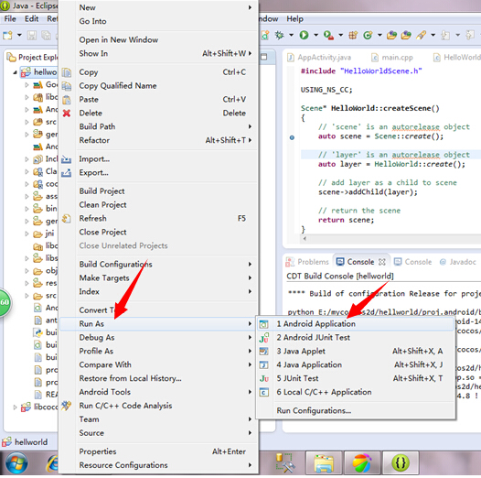Viewport: 481px width, 478px height.
Task: Select 6 Local C/C++ Application
Action: [x=356, y=392]
